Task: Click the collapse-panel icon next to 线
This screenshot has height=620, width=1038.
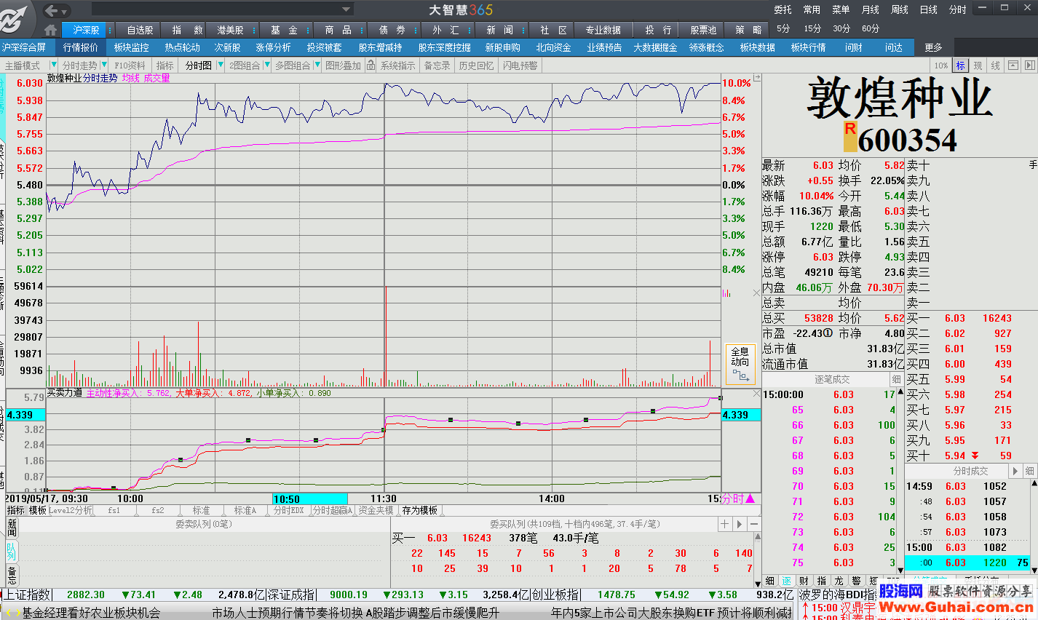Action: pyautogui.click(x=1013, y=65)
